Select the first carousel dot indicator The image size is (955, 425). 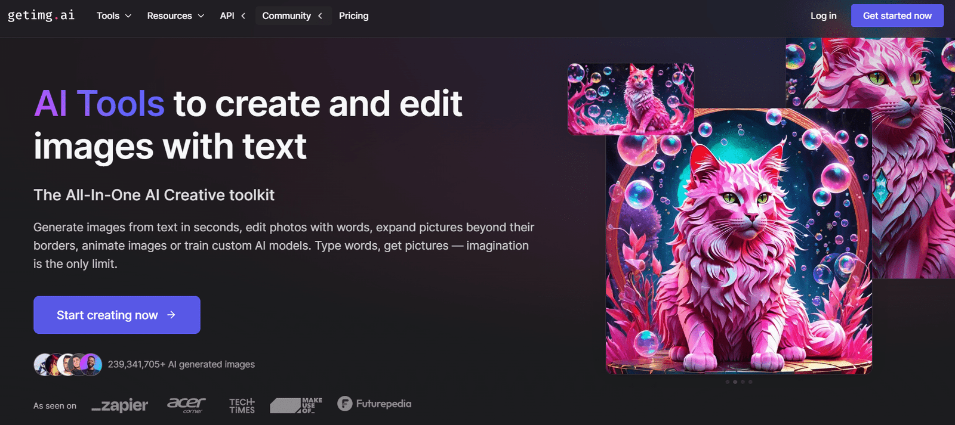click(728, 382)
